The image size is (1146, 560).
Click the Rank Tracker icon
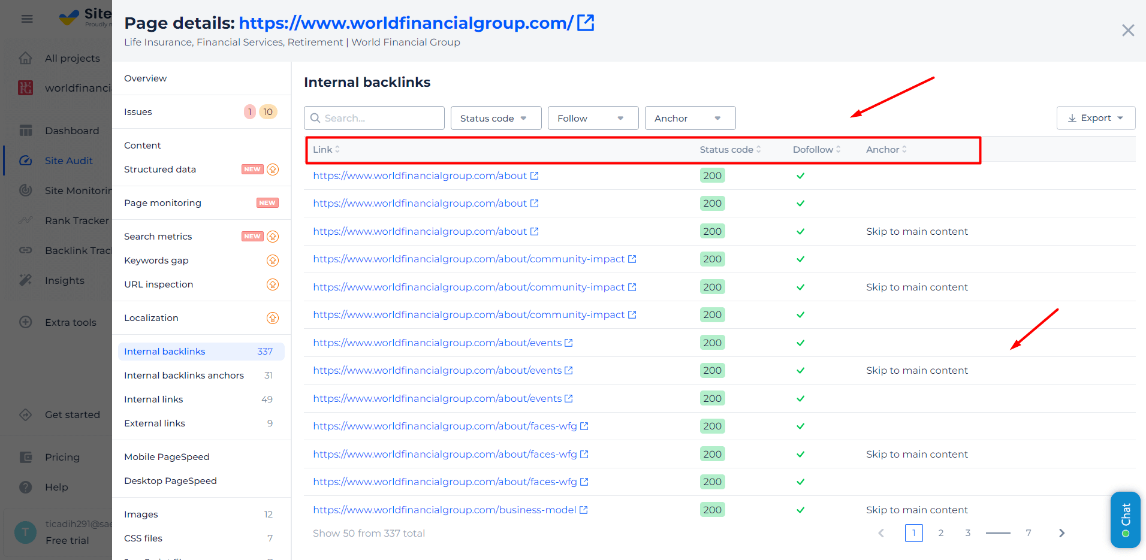coord(26,220)
